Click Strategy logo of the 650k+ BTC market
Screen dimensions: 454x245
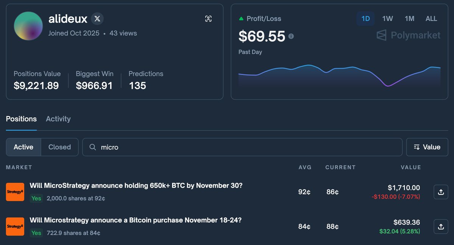(x=15, y=192)
